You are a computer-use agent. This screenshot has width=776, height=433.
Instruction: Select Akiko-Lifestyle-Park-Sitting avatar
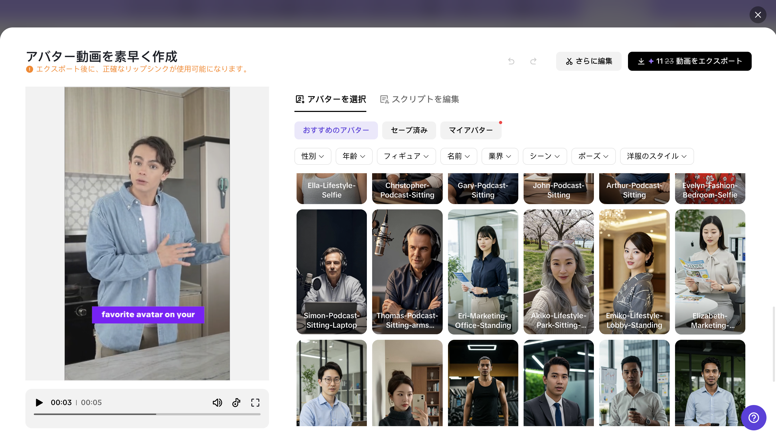point(558,272)
